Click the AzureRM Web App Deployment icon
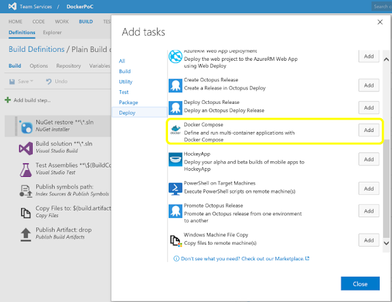The image size is (392, 302). point(176,57)
